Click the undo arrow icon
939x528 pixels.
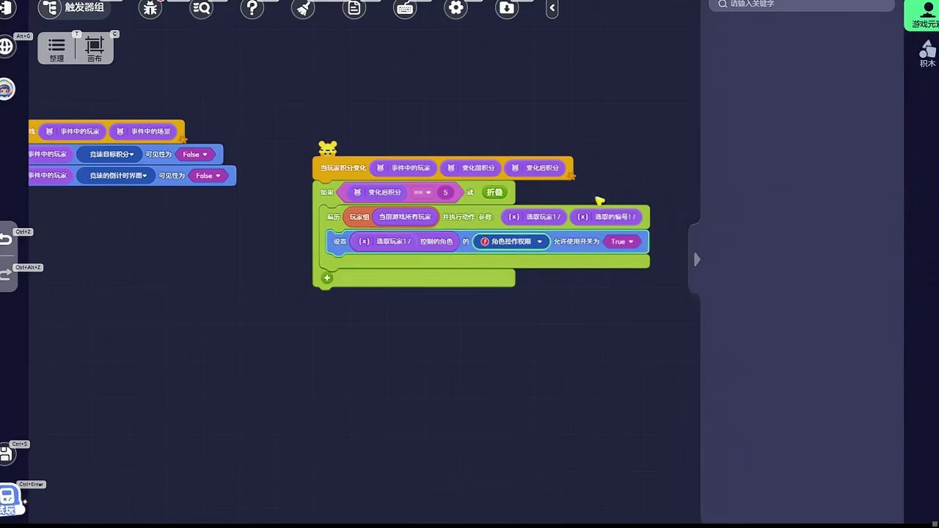click(6, 239)
